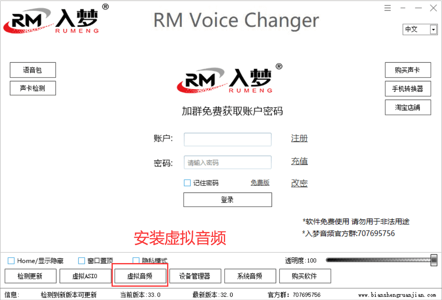
Task: Click the status text 检测到新版本可更新
Action: point(68,295)
